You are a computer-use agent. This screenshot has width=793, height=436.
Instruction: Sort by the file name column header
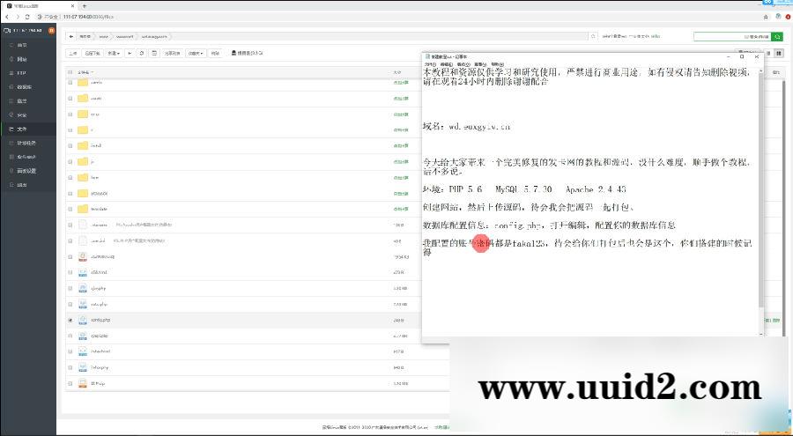(85, 71)
